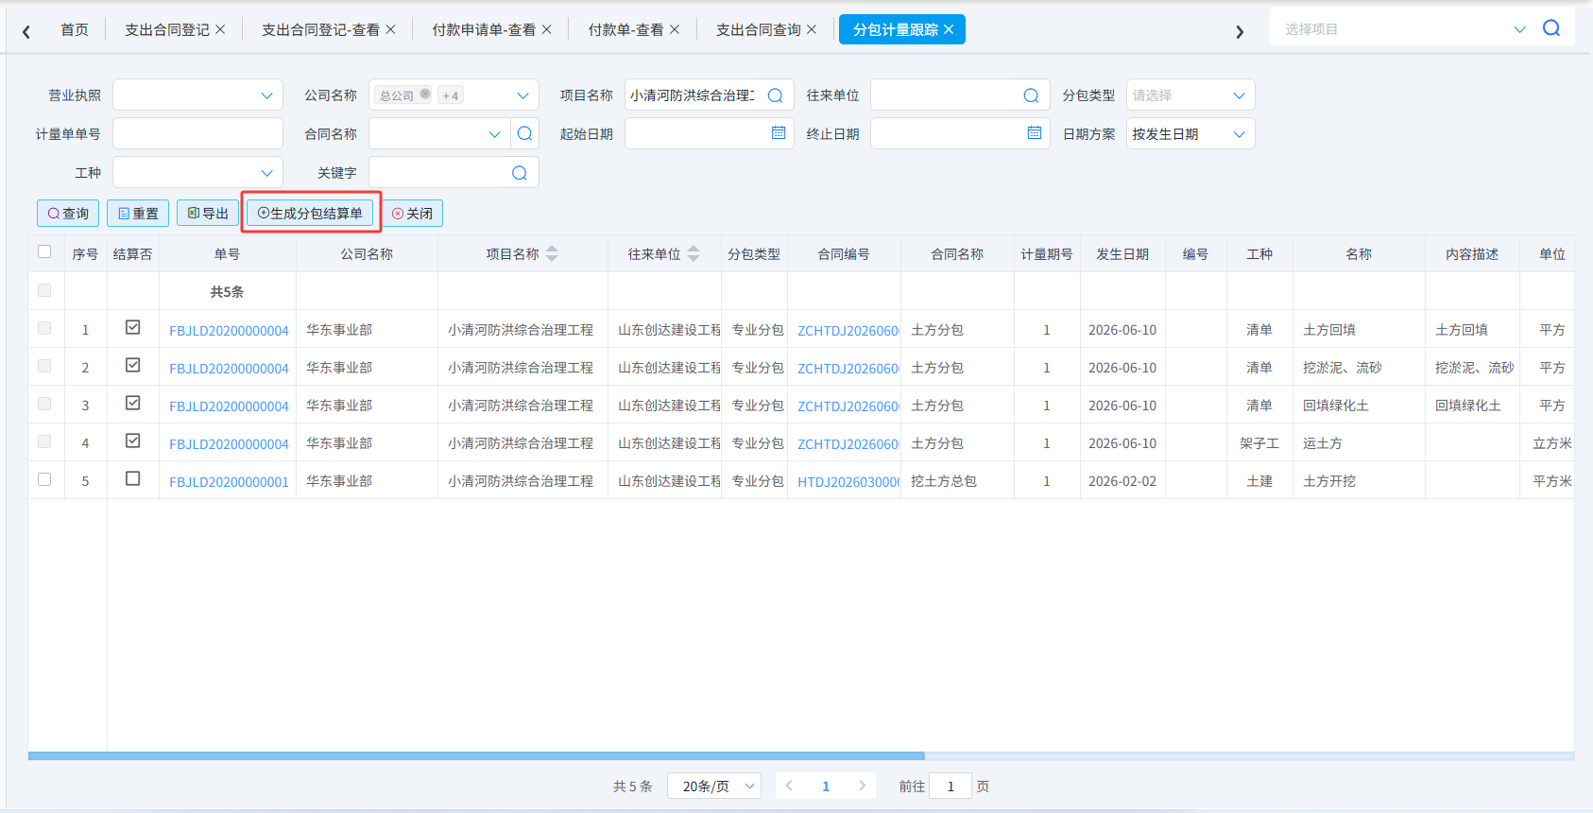Click the 导出 button
1593x813 pixels.
(x=208, y=214)
